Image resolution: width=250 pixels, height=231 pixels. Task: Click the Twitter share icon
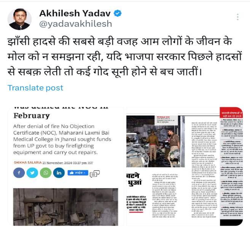32,173
